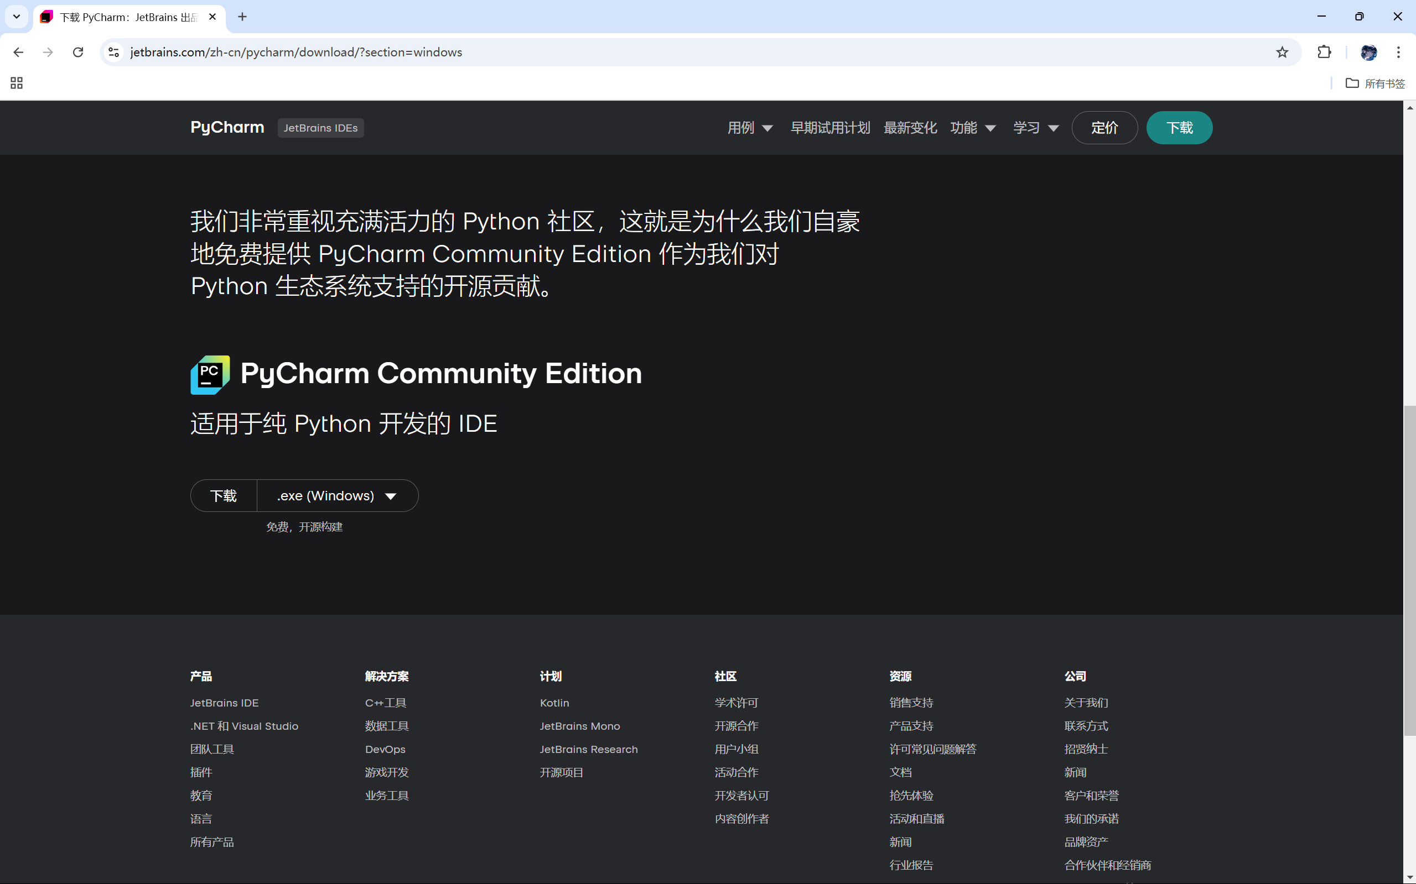Open the 联系方式 footer link
Viewport: 1416px width, 884px height.
(1086, 726)
